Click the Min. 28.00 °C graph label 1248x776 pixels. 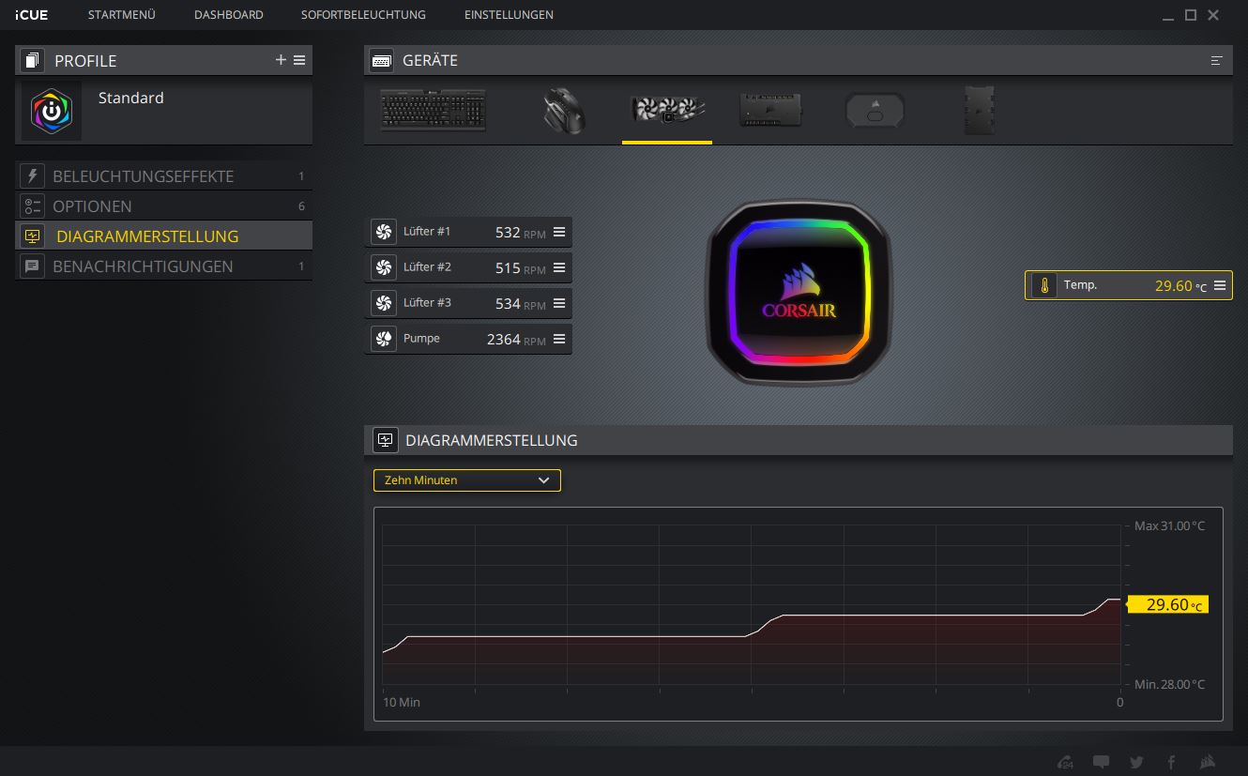[1169, 685]
